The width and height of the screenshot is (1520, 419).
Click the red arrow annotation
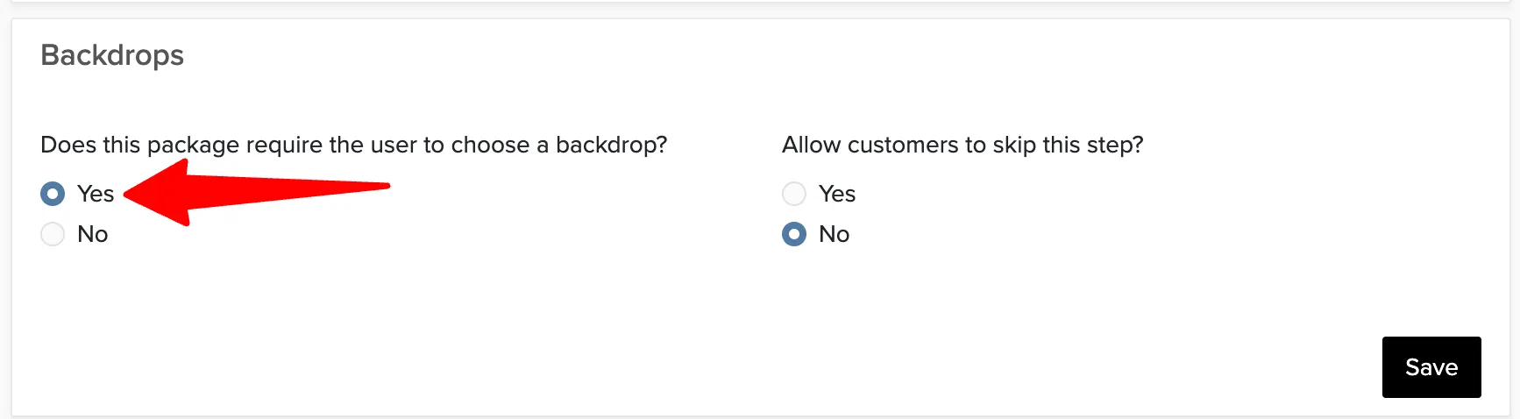pyautogui.click(x=257, y=193)
